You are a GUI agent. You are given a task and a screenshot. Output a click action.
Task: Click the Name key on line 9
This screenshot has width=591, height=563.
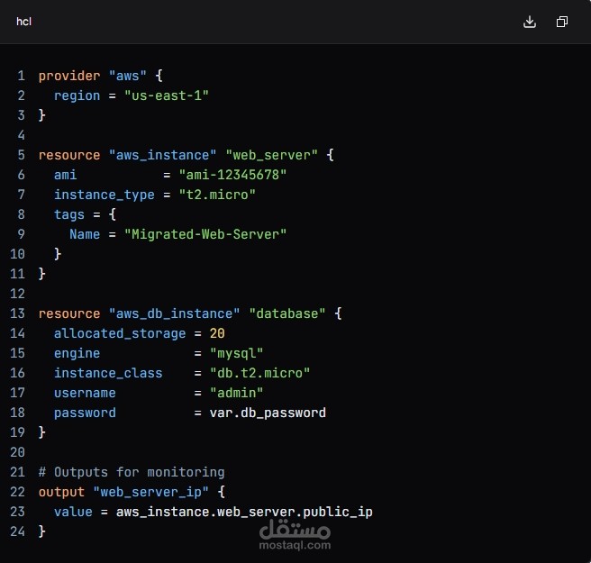tap(85, 234)
